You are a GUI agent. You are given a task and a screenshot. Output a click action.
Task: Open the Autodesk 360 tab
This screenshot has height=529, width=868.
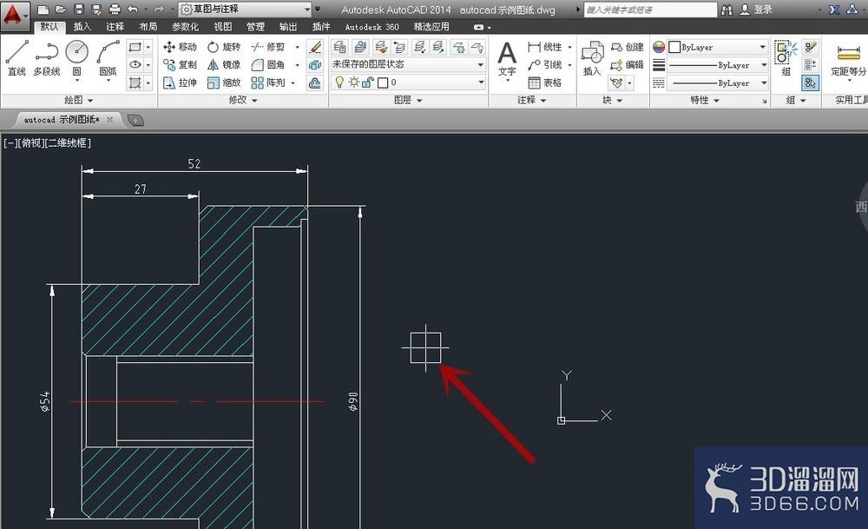click(372, 27)
